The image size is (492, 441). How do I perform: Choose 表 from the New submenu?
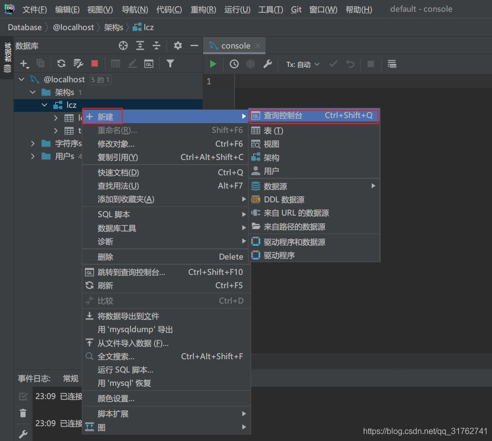tap(273, 131)
